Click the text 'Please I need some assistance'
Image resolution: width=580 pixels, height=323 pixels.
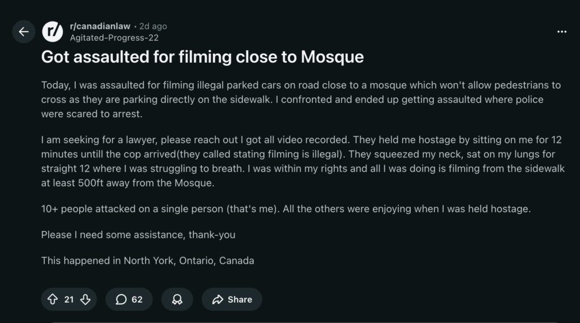(x=138, y=234)
